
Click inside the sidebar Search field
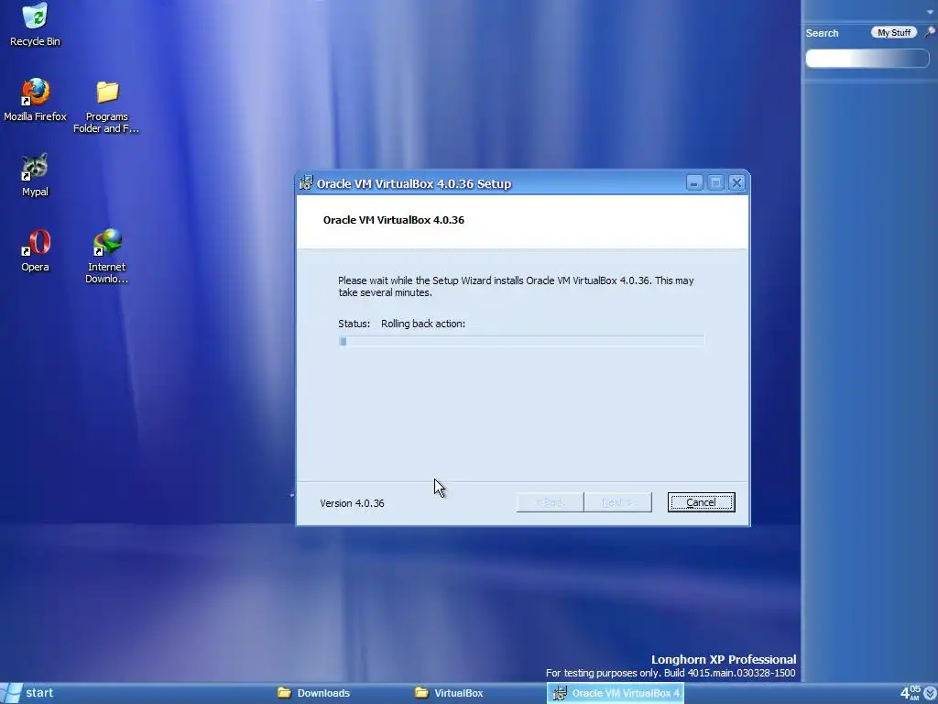867,58
